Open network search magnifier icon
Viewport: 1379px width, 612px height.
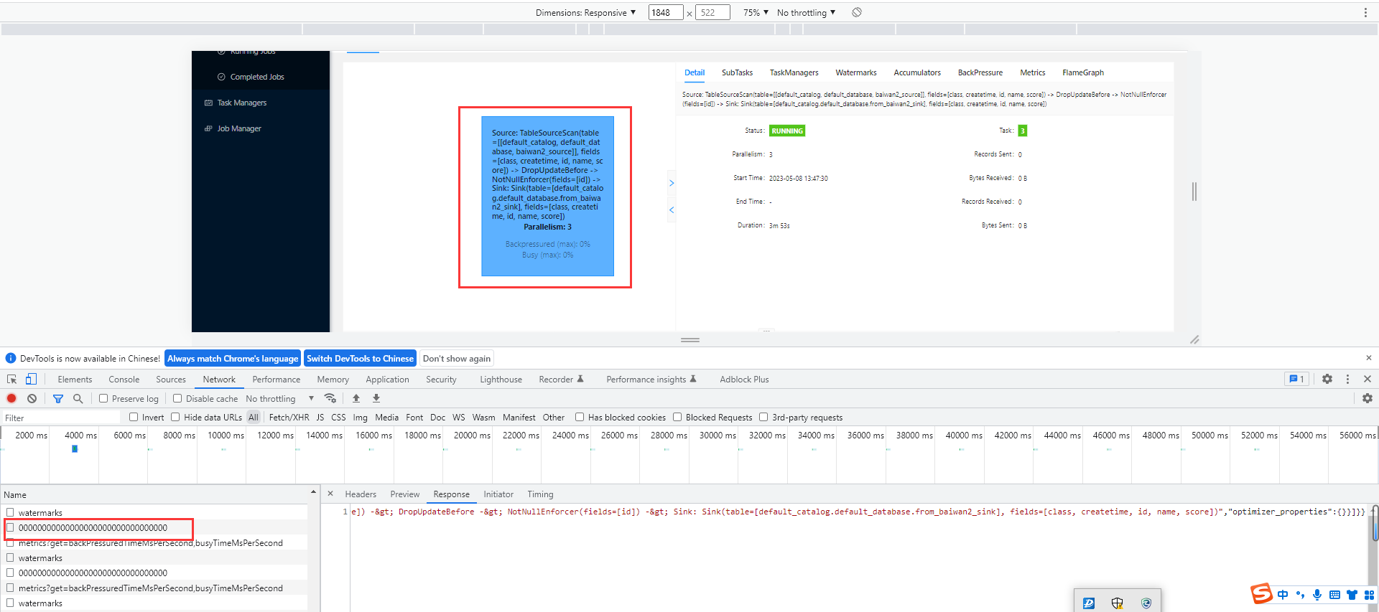click(78, 398)
